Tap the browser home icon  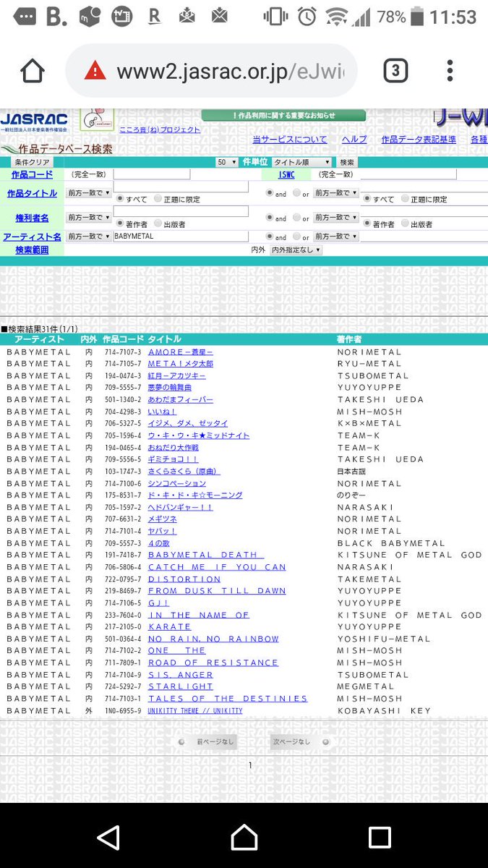tap(32, 71)
